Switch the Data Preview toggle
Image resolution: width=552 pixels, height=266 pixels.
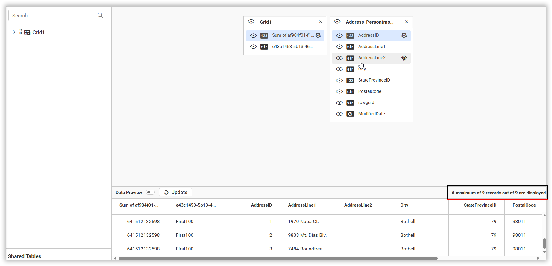click(x=150, y=192)
